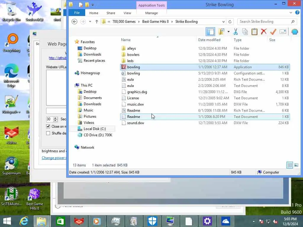Enable the 'Shuffle dis...' checkbox
Image resolution: width=303 pixels, height=227 pixels.
click(x=48, y=133)
